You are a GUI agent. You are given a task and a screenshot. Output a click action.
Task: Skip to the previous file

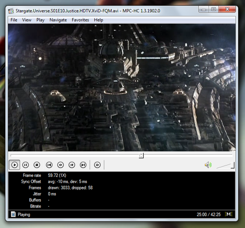[x=49, y=165]
